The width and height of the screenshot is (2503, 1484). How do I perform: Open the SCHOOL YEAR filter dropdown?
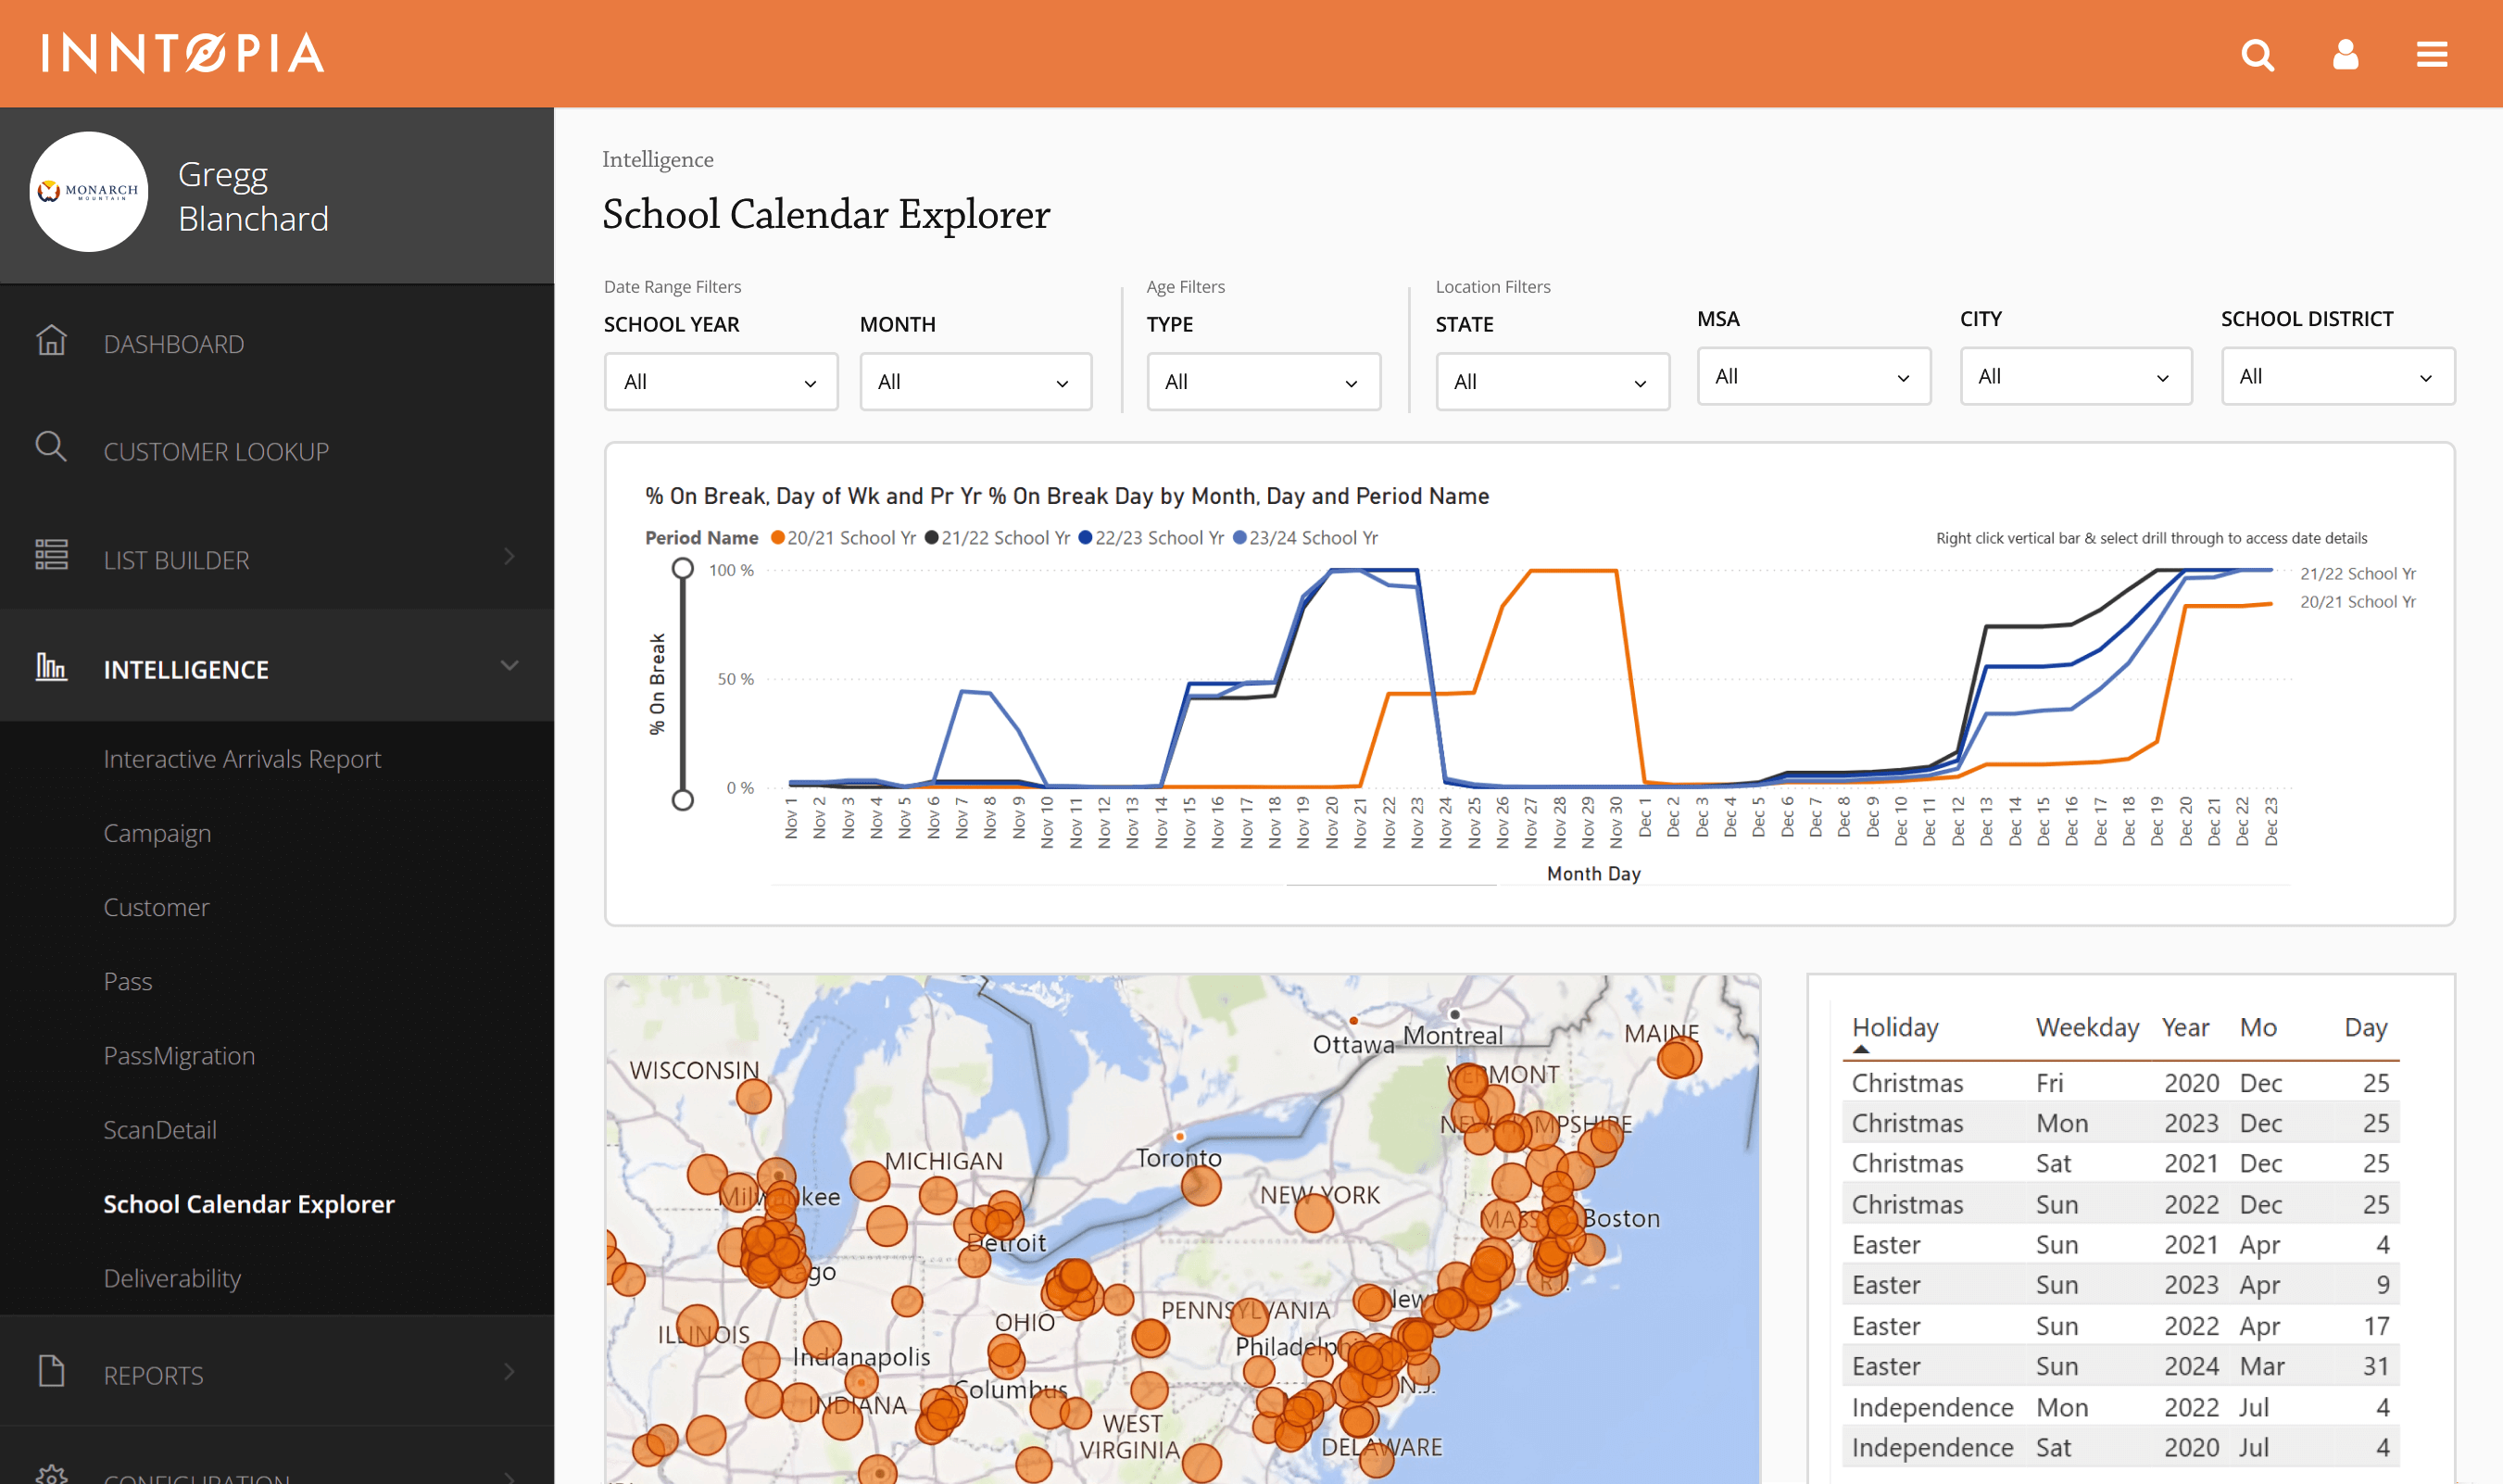click(x=720, y=381)
